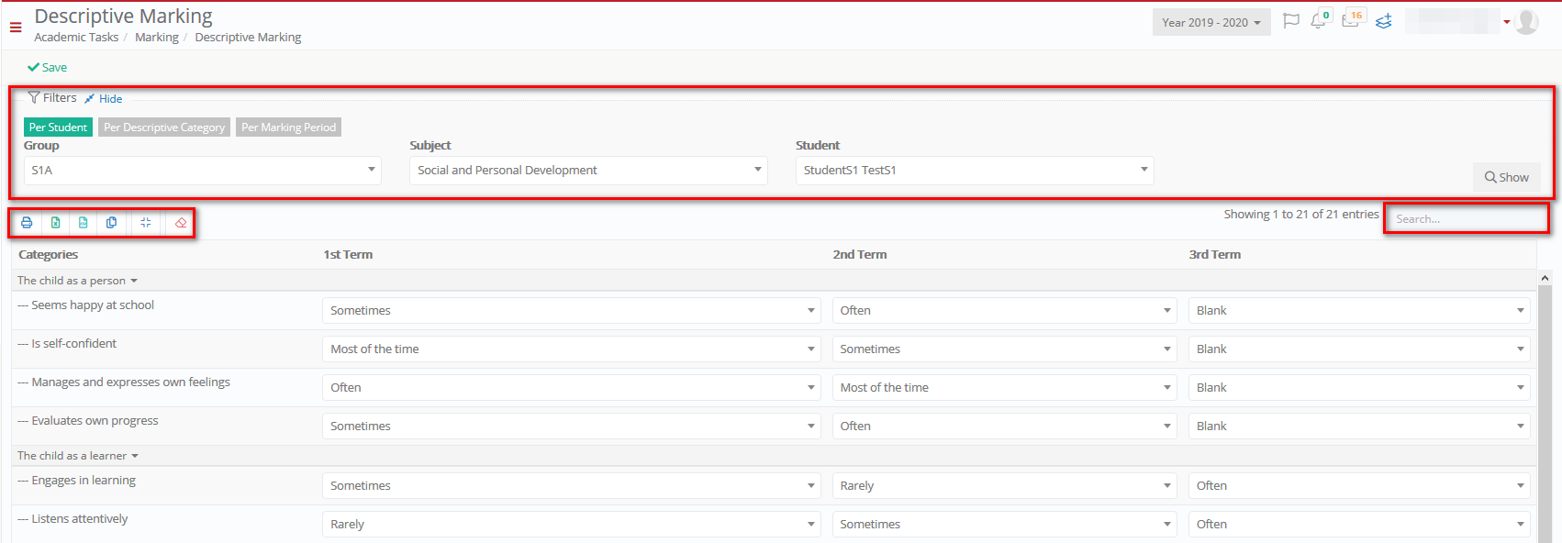1562x543 pixels.
Task: Open messages envelope with 16 badge
Action: [x=1352, y=19]
